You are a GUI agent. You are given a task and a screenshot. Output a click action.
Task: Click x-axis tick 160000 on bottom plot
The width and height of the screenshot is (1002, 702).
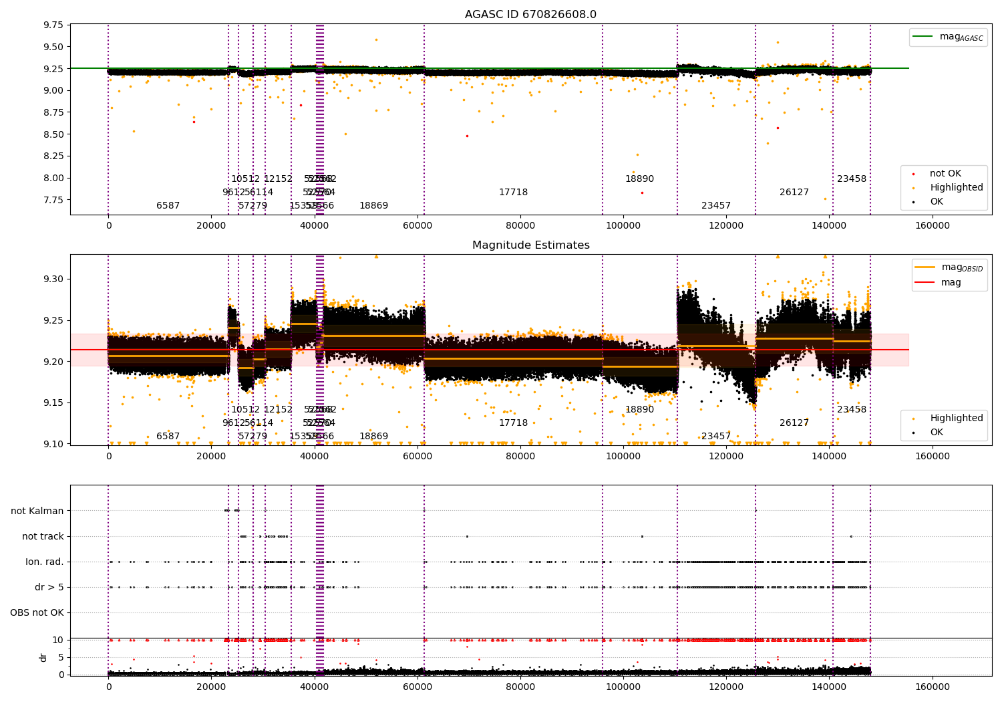[x=933, y=687]
